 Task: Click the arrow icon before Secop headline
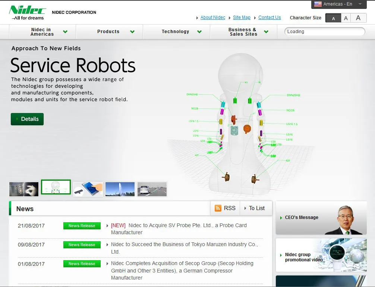[x=107, y=264]
